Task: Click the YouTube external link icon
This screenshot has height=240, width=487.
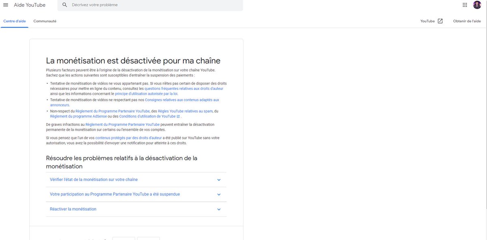Action: click(x=440, y=21)
